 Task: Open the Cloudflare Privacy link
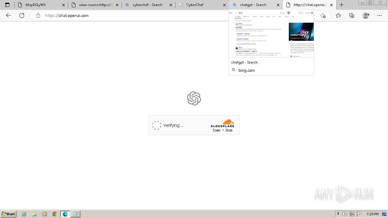(216, 130)
